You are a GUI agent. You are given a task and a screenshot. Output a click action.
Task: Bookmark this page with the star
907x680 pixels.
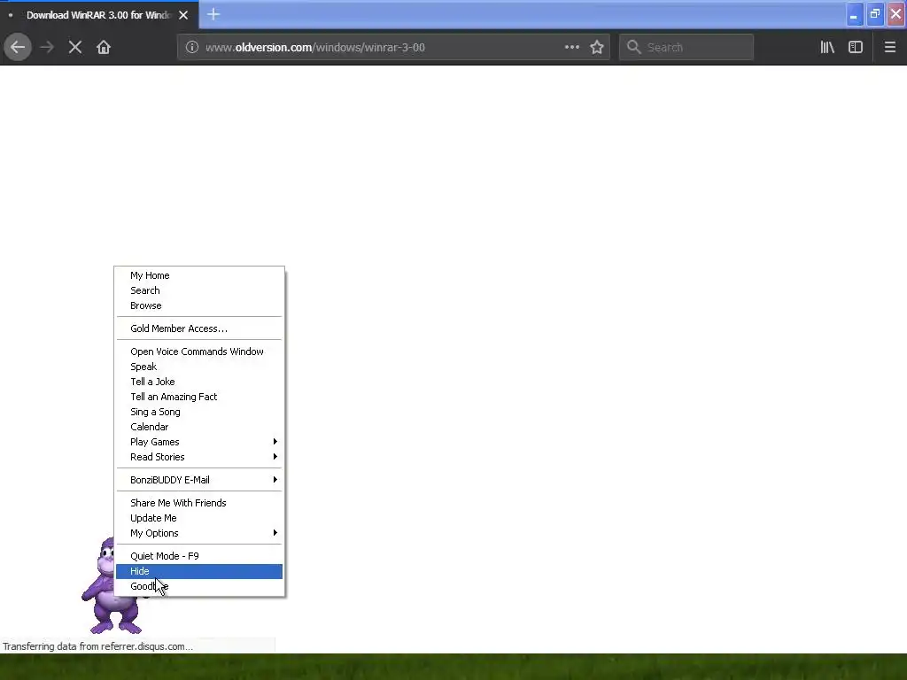(597, 47)
